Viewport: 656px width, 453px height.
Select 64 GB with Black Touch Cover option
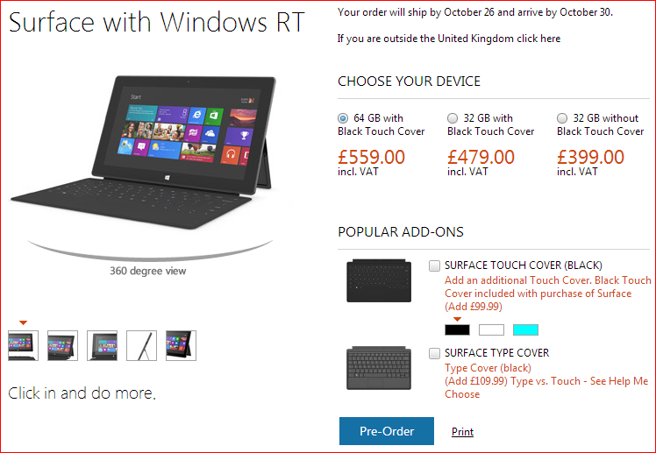tap(343, 118)
